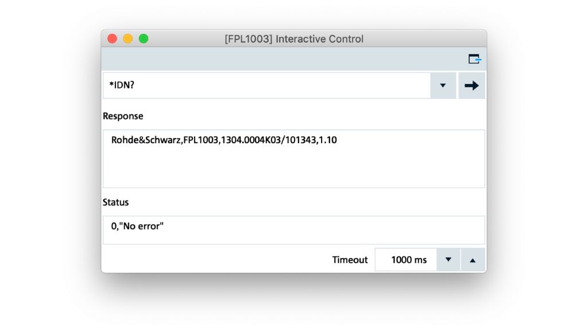Close the Interactive Control window

click(113, 39)
